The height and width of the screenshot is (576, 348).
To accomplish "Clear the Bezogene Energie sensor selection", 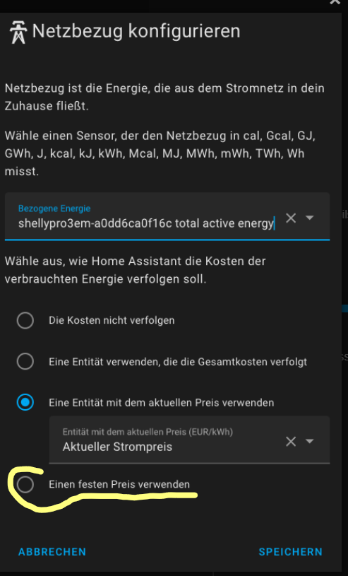I will point(291,218).
